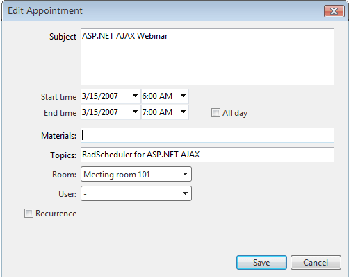Close the Edit Appointment dialog
The height and width of the screenshot is (278, 349).
334,11
